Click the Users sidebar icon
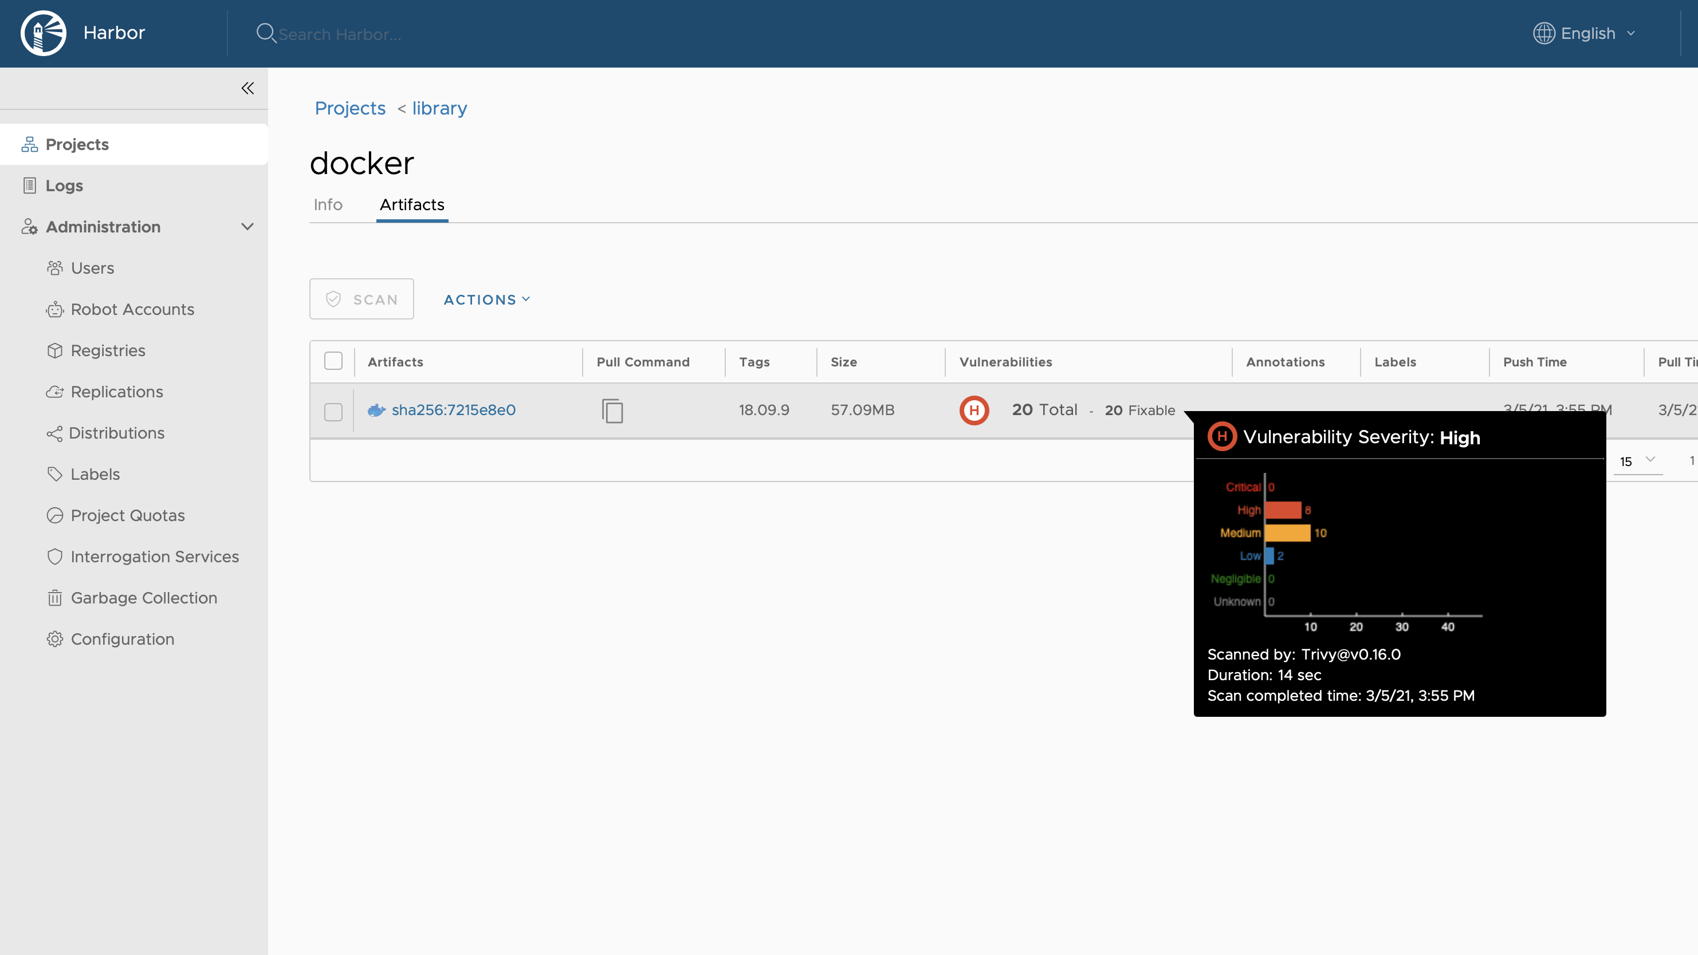The image size is (1698, 955). [x=56, y=267]
